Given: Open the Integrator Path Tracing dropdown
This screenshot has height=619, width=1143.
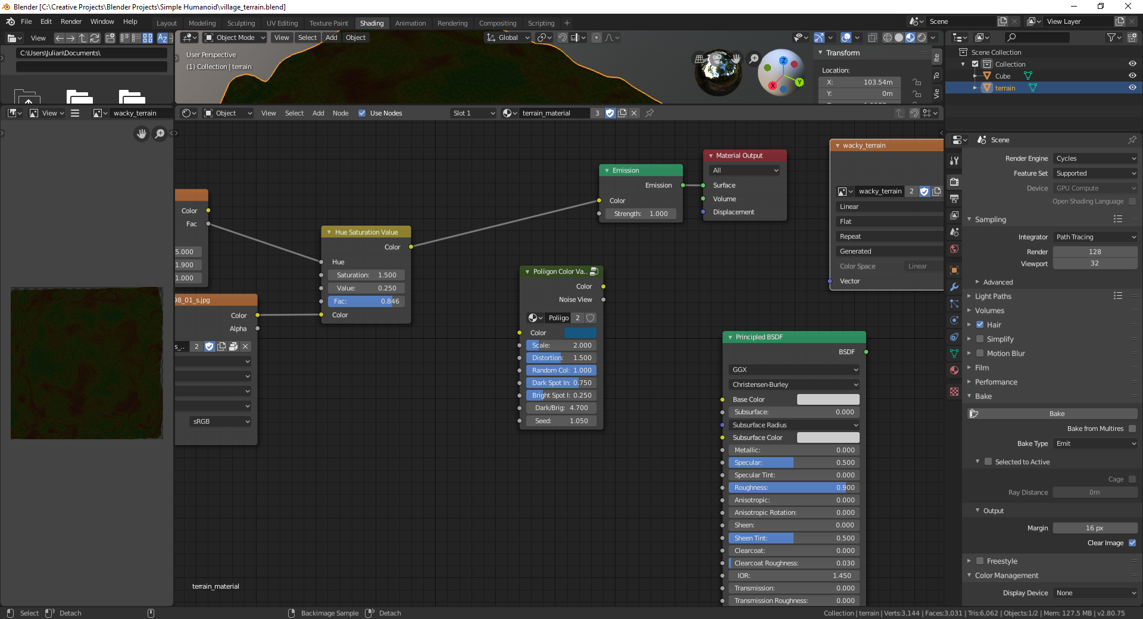Looking at the screenshot, I should coord(1095,237).
